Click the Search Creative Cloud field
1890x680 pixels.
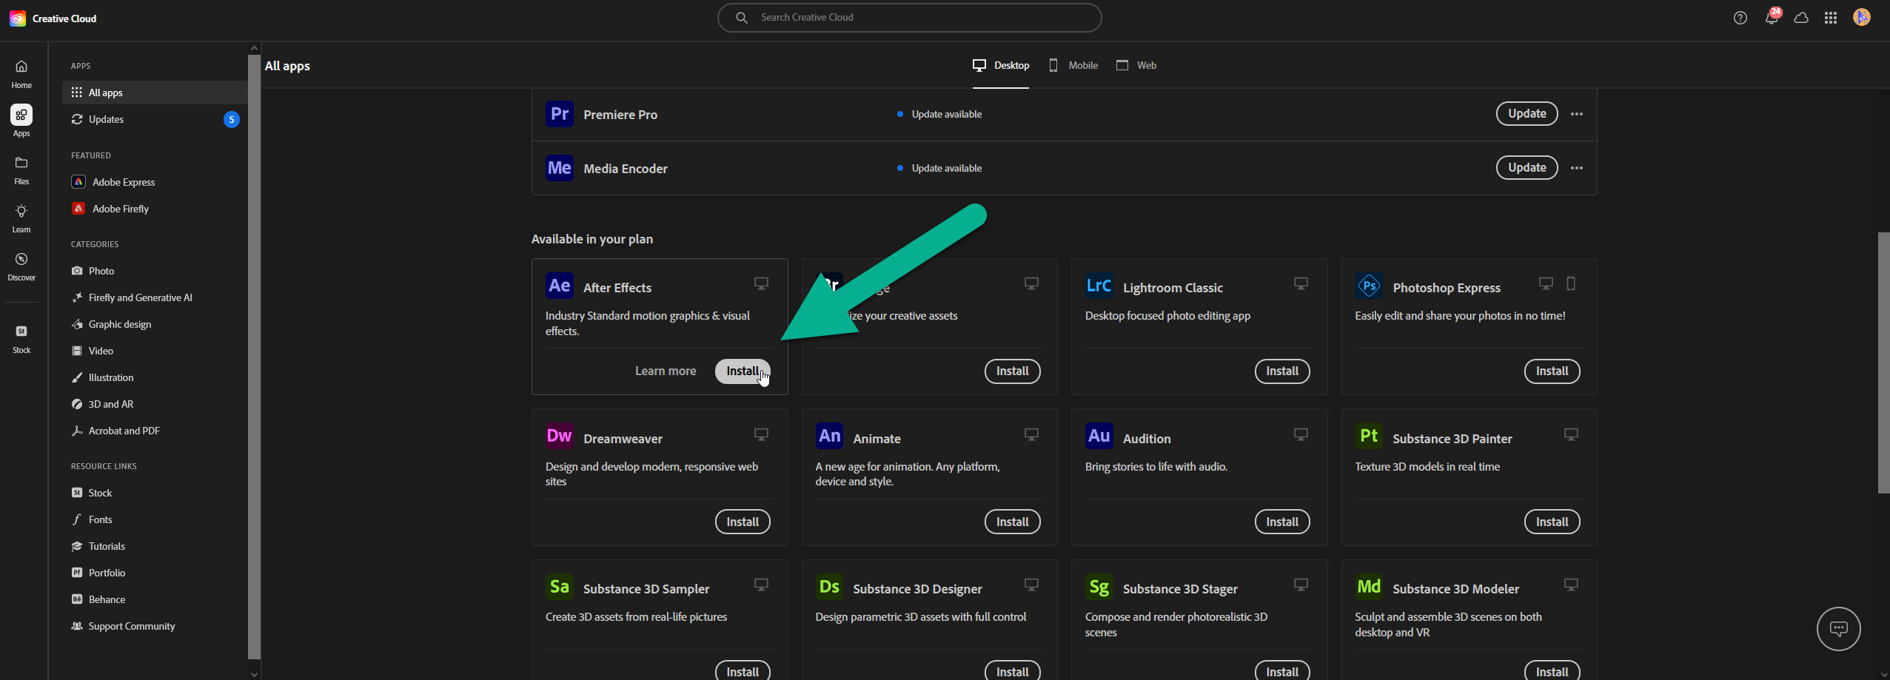pos(909,18)
